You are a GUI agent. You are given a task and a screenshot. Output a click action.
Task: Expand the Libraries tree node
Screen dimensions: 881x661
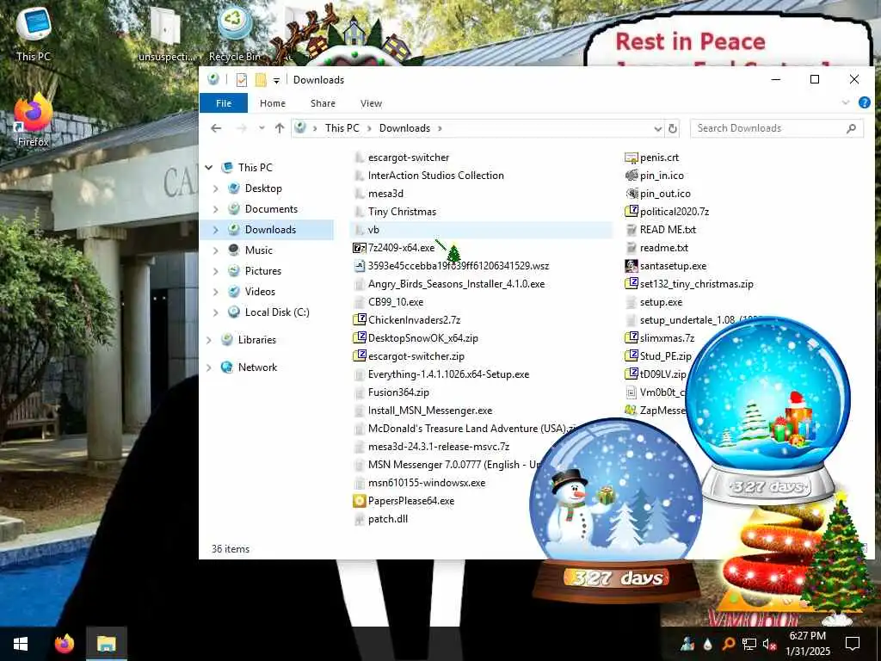(x=209, y=340)
